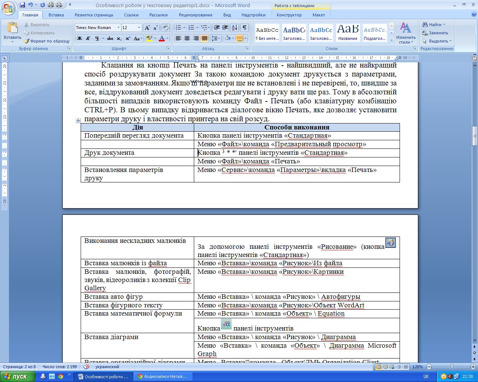This screenshot has height=382, width=478.
Task: Click Число слов word count
Action: (59, 367)
